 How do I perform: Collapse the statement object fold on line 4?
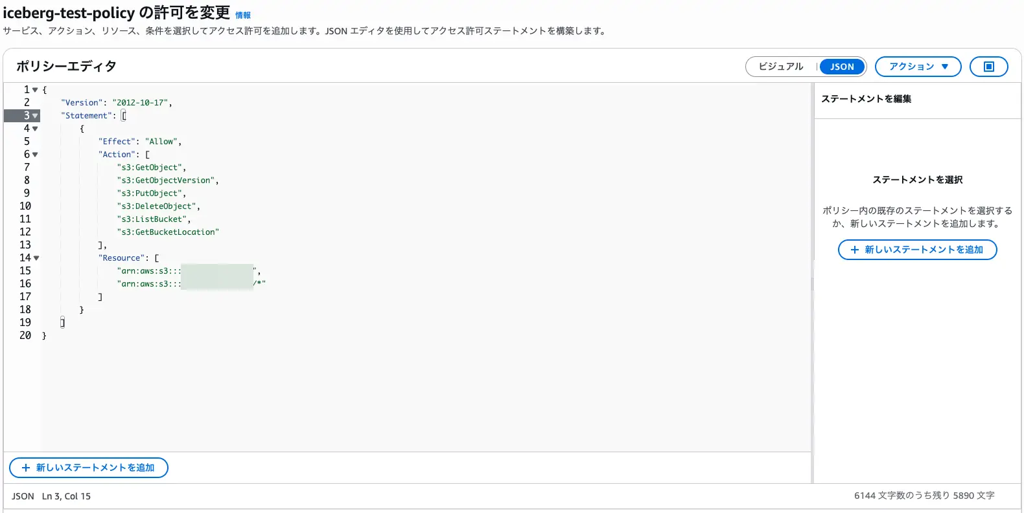tap(36, 128)
